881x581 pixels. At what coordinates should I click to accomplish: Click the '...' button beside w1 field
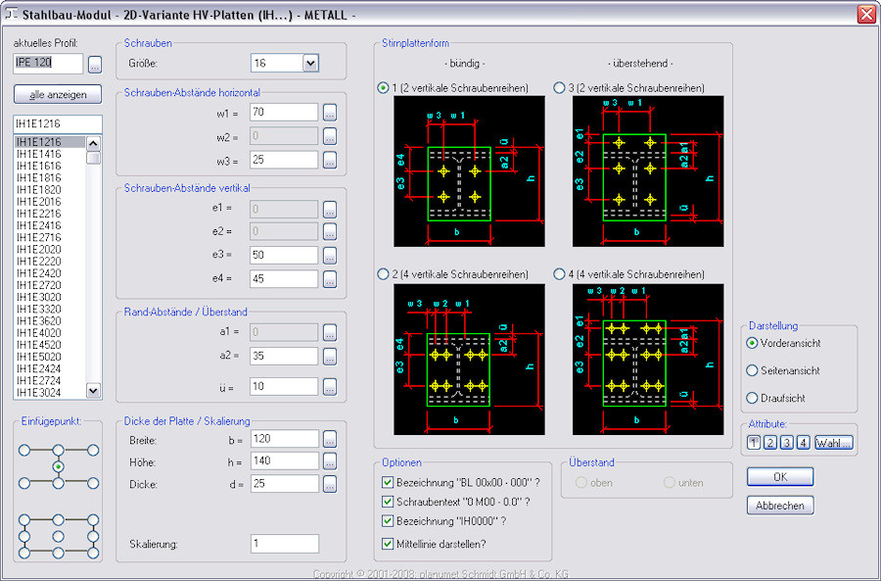coord(330,113)
